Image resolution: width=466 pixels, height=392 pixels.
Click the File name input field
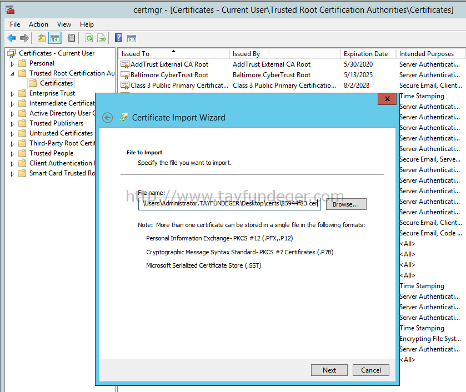pyautogui.click(x=229, y=204)
